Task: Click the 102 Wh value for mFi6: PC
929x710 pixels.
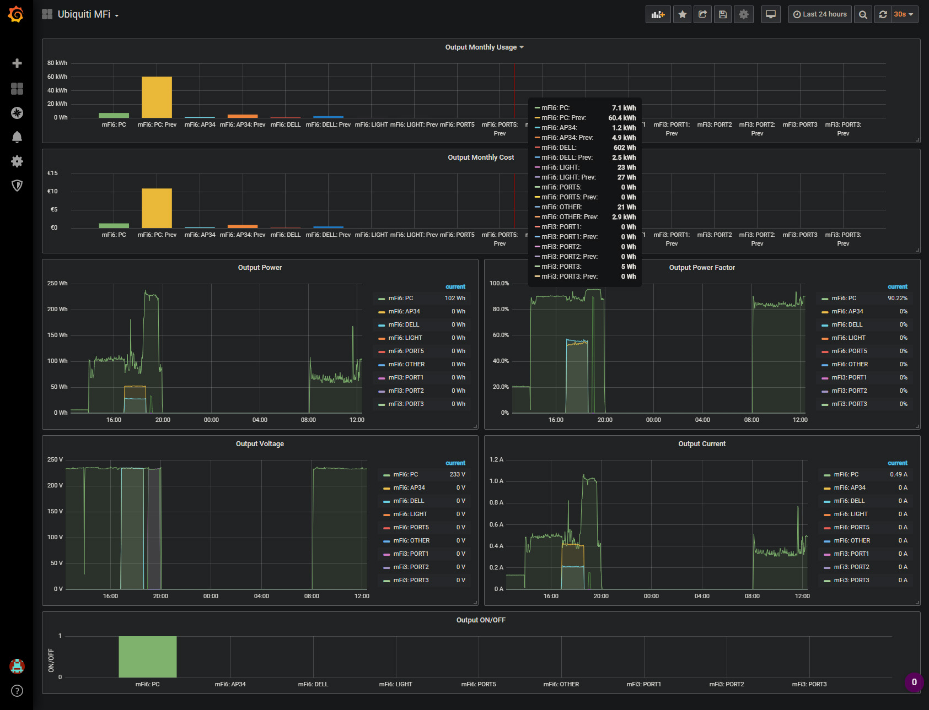Action: click(455, 299)
